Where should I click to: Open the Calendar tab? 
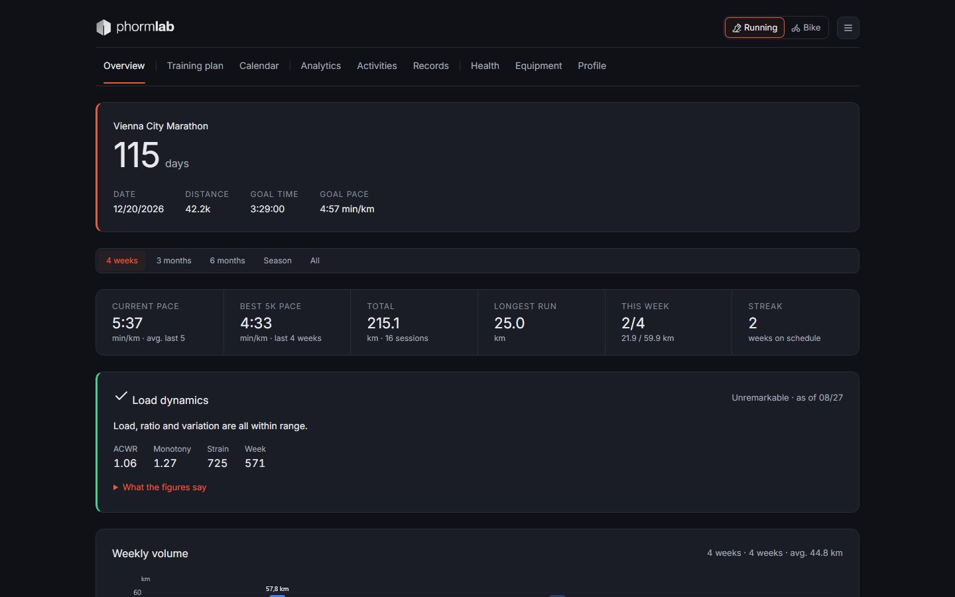point(259,66)
